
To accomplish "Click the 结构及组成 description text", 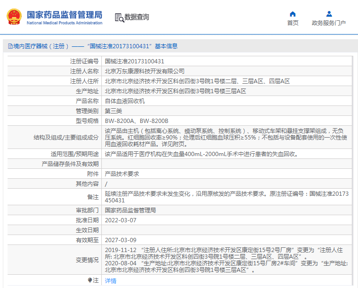I will 226,138.
